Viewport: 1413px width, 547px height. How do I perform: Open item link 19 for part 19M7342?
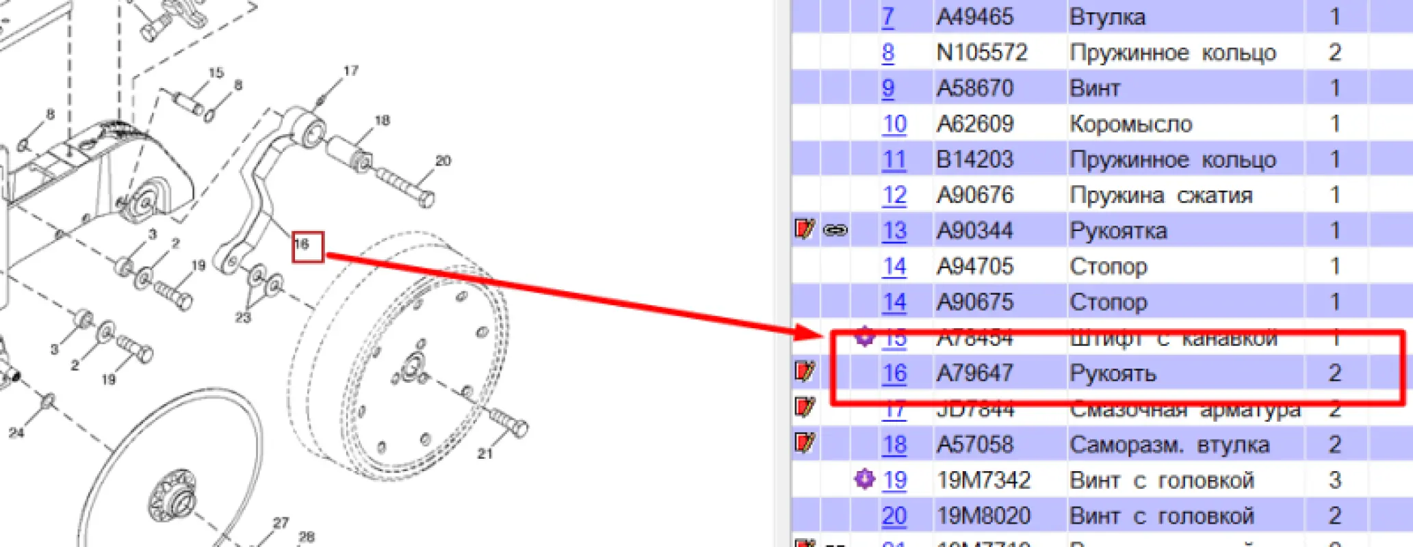pos(894,480)
